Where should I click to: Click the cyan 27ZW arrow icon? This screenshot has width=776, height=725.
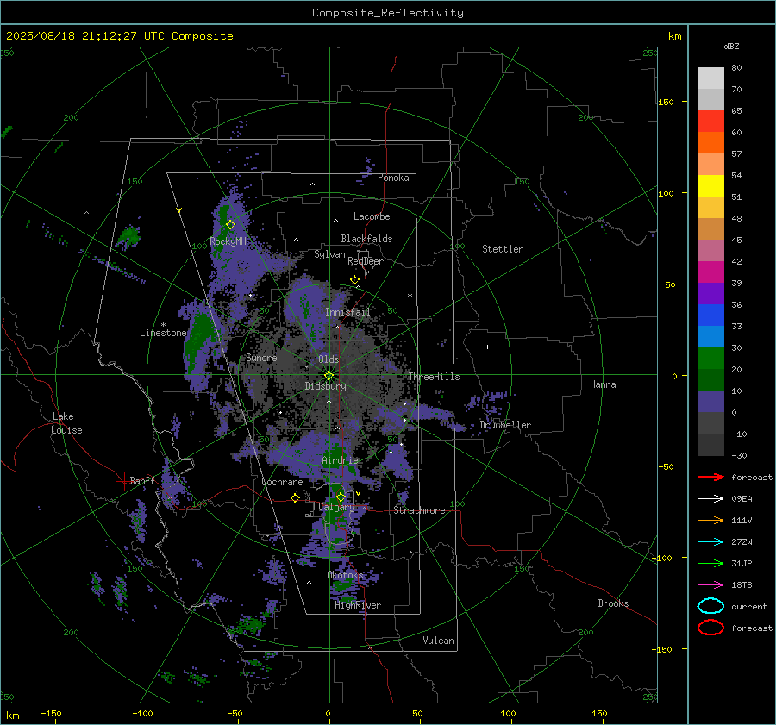710,542
